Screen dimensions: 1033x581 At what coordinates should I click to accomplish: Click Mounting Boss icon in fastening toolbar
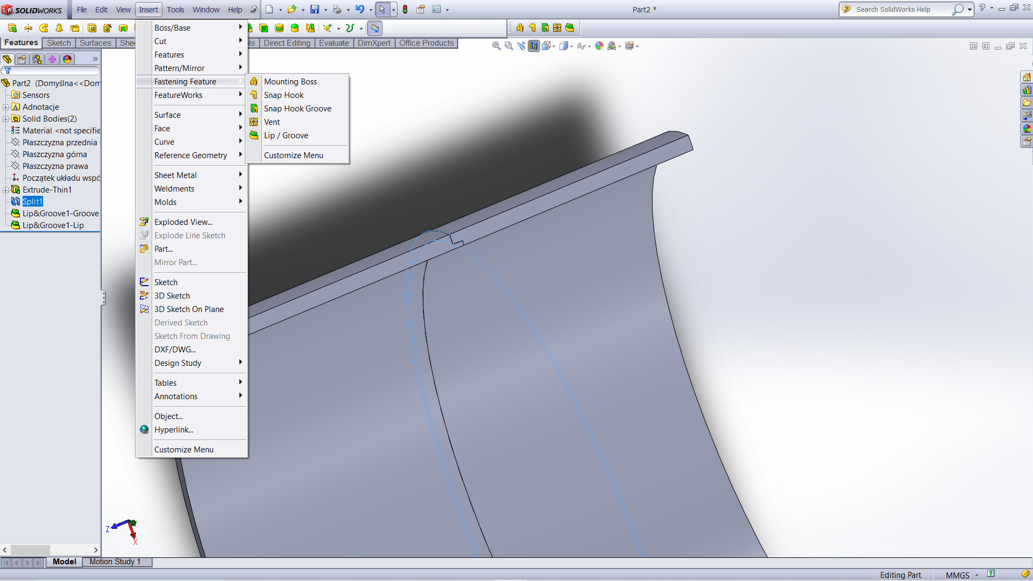point(520,28)
